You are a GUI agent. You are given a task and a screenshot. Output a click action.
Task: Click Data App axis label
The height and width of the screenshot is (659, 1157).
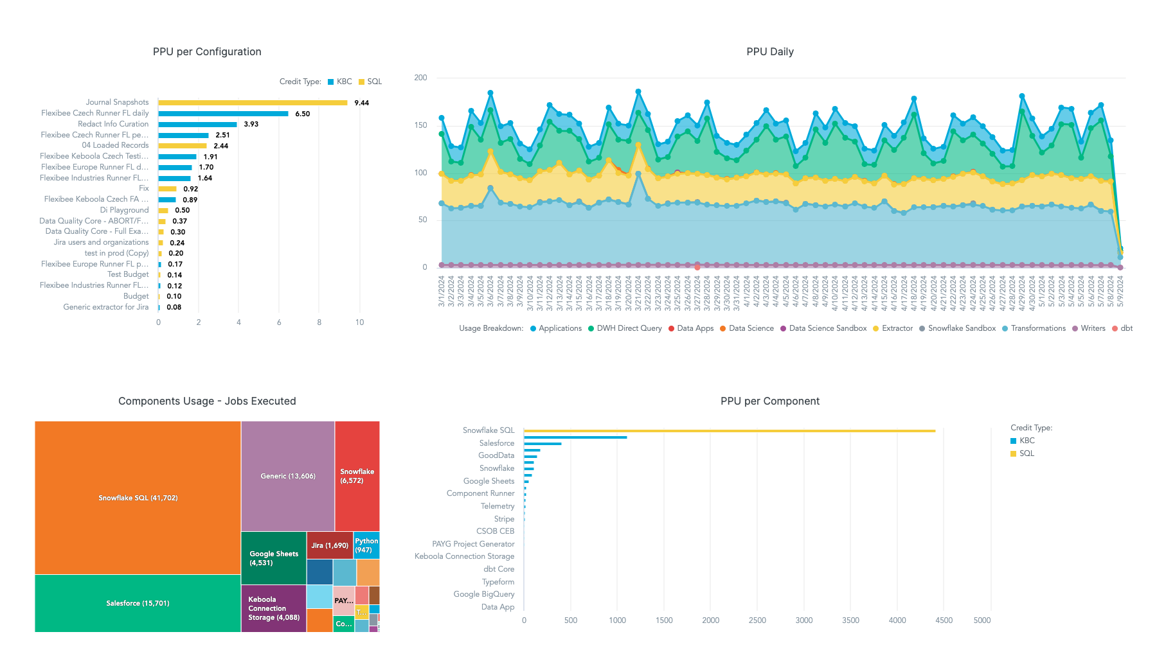(498, 607)
